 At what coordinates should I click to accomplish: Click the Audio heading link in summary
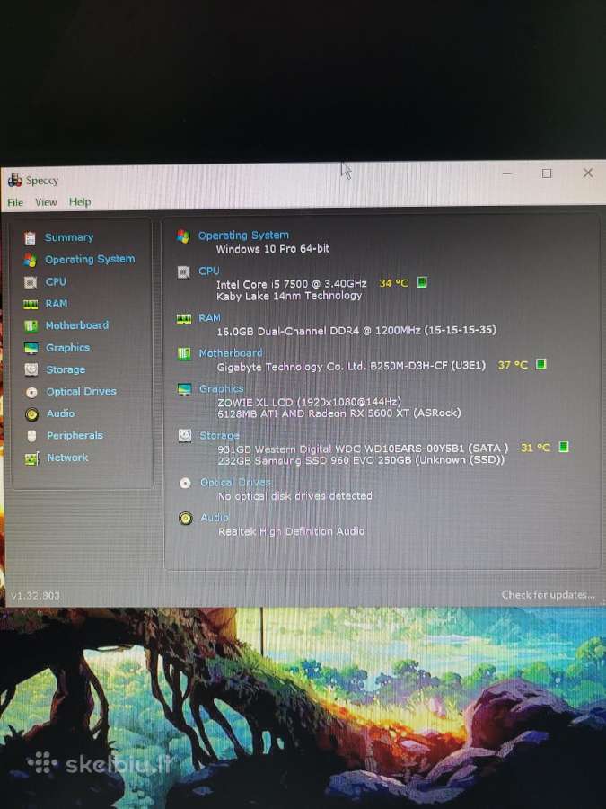[x=215, y=518]
